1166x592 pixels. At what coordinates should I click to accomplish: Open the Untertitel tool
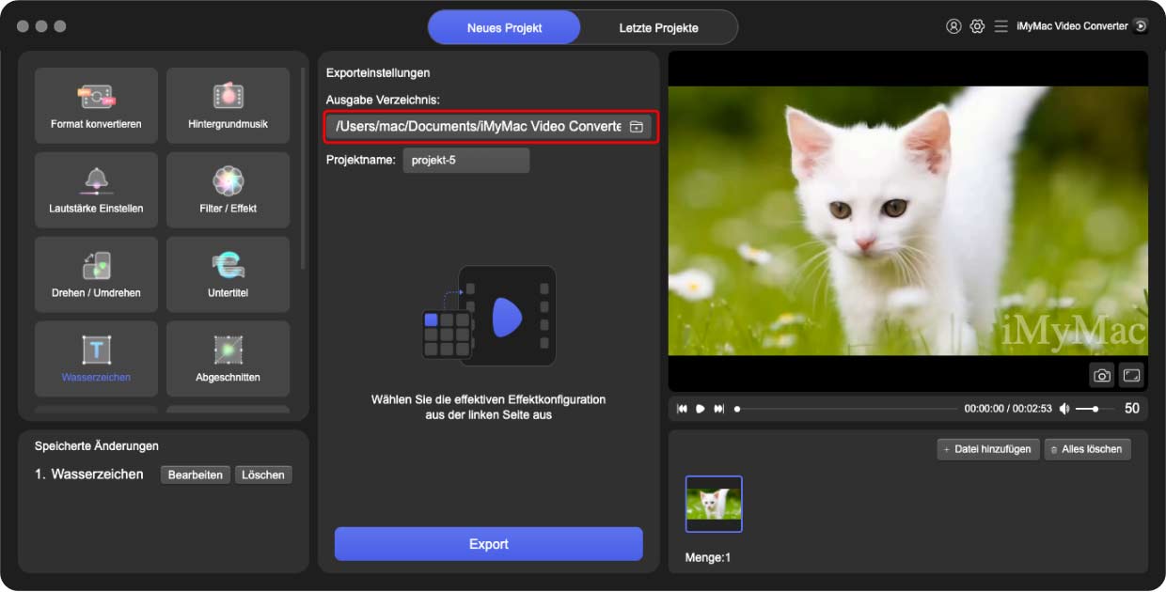click(x=228, y=274)
